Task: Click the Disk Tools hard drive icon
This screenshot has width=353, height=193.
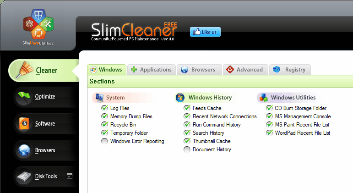Action: click(x=24, y=176)
